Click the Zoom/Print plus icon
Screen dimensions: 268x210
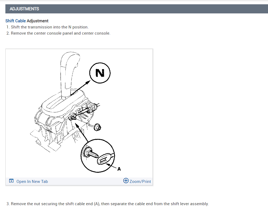126,181
